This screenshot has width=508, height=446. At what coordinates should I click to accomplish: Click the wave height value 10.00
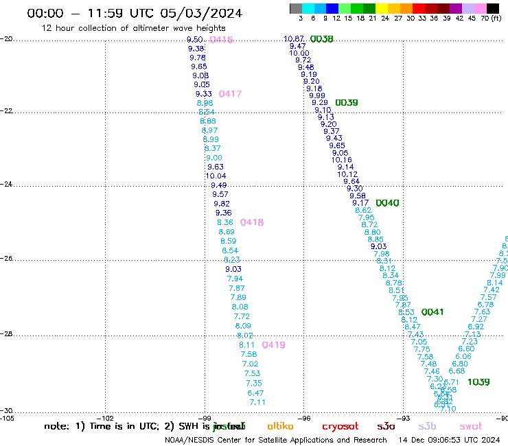(299, 53)
